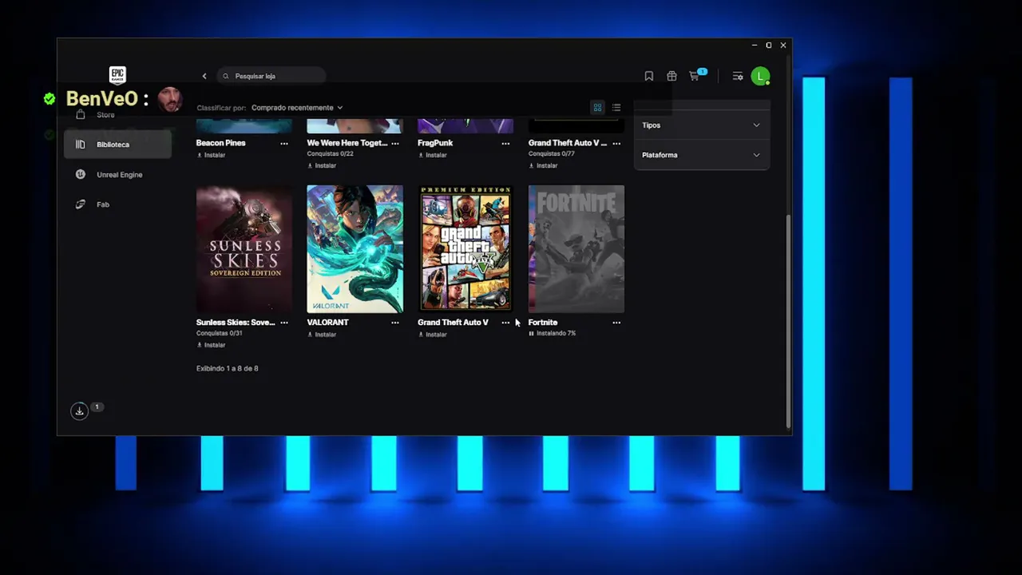The image size is (1022, 575).
Task: Minimize the Epic Games Launcher window
Action: click(755, 46)
